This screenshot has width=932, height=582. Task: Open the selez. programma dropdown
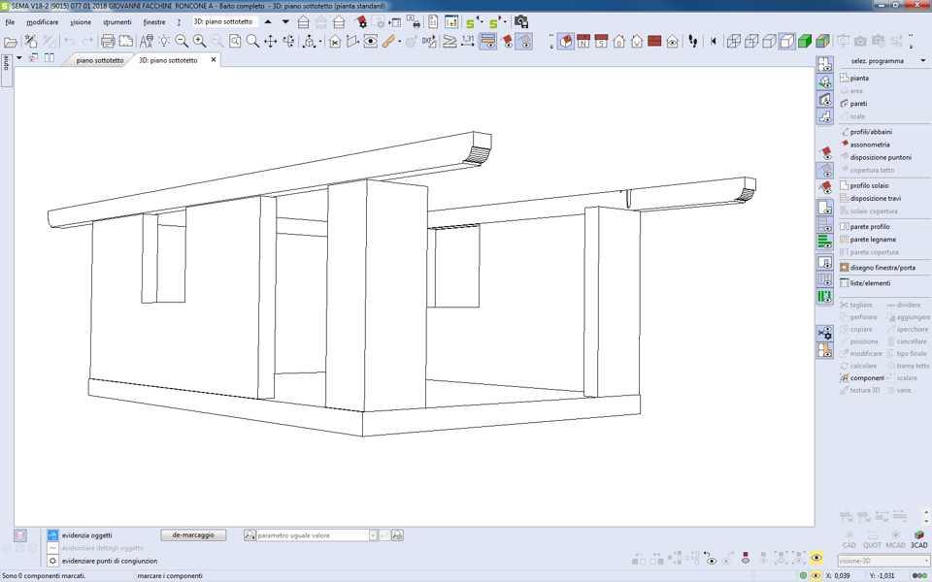pyautogui.click(x=922, y=61)
